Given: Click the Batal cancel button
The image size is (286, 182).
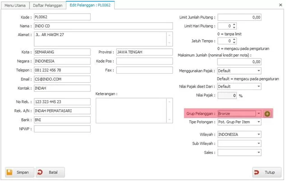Looking at the screenshot, I should coord(50,172).
